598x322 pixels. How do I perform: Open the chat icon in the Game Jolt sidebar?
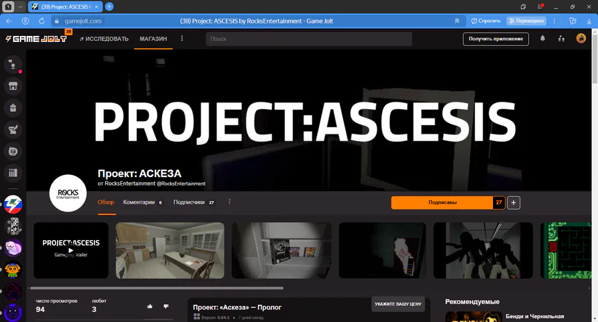click(x=13, y=65)
